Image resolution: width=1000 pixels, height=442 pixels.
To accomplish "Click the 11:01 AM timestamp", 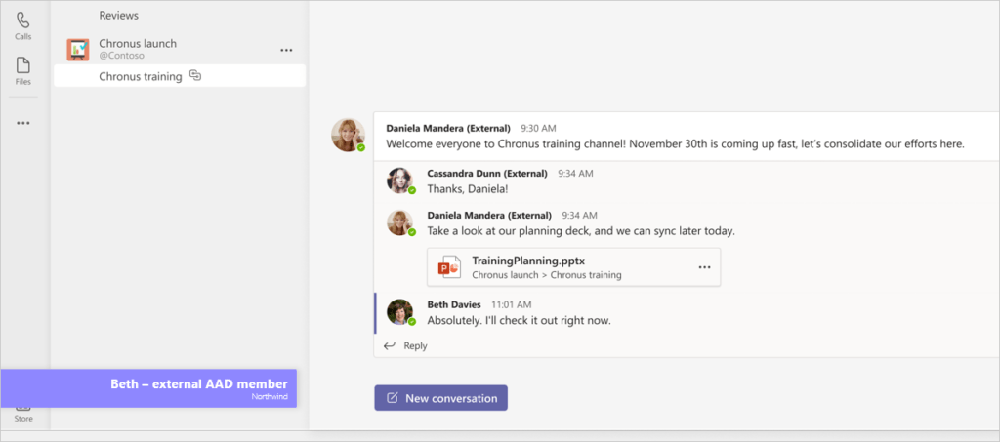I will coord(511,304).
